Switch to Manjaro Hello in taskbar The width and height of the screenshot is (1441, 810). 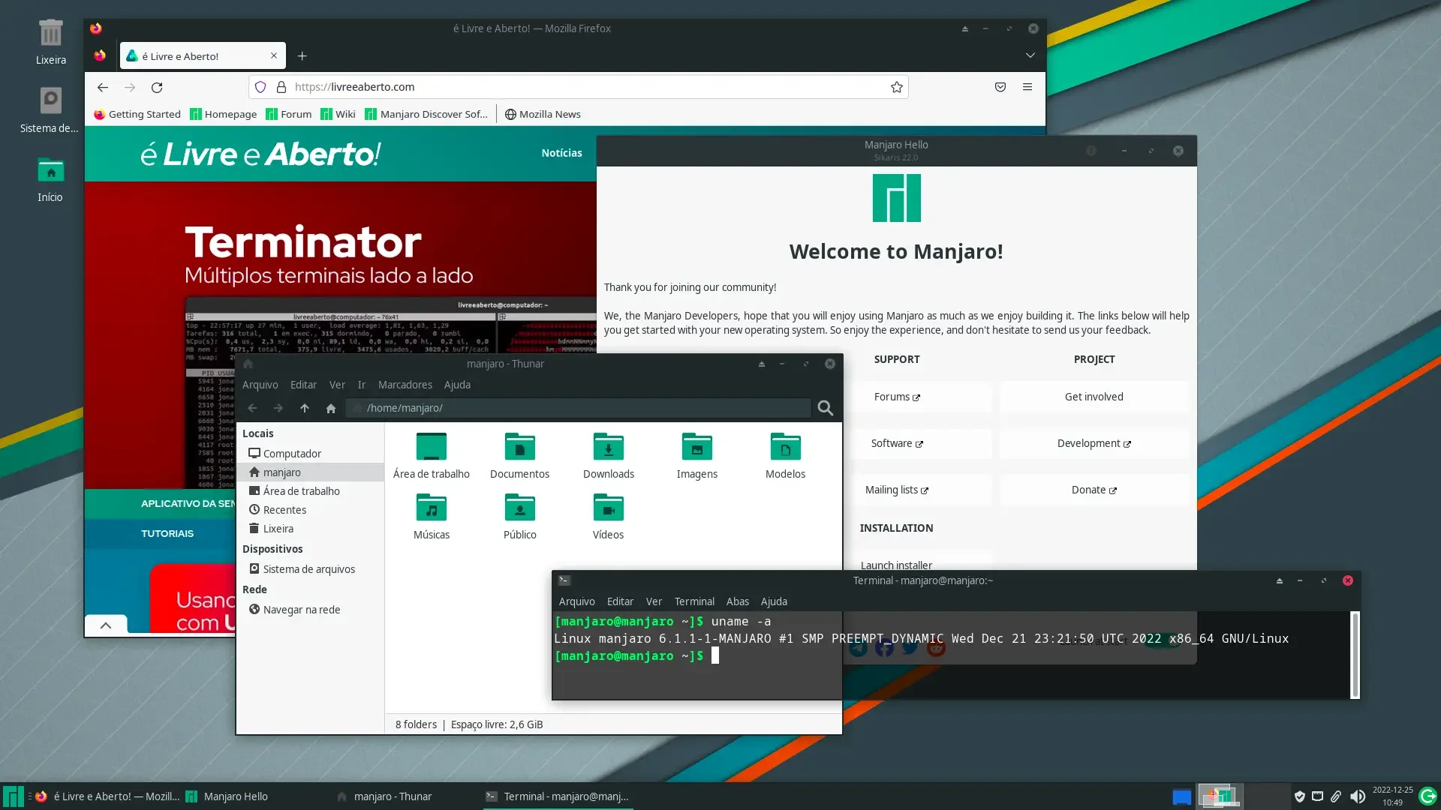(x=227, y=796)
